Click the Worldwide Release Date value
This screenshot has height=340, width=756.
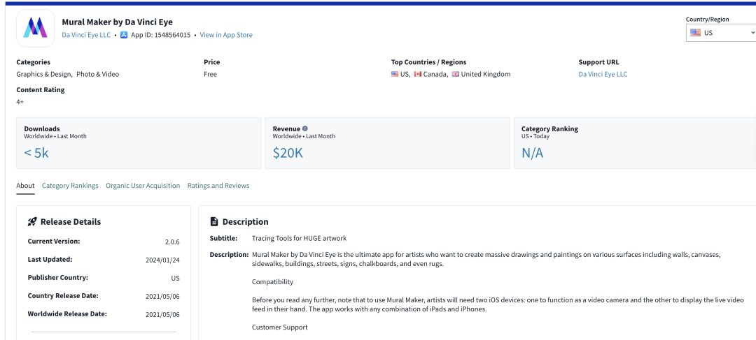pyautogui.click(x=162, y=314)
